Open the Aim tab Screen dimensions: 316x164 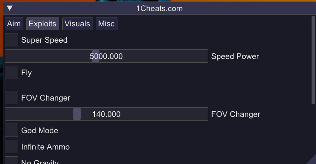tap(14, 24)
